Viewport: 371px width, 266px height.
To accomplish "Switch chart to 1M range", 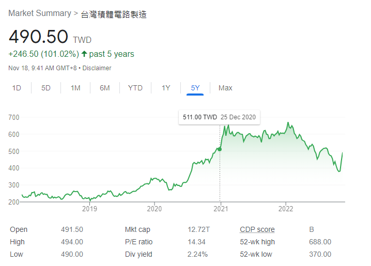I will (75, 88).
